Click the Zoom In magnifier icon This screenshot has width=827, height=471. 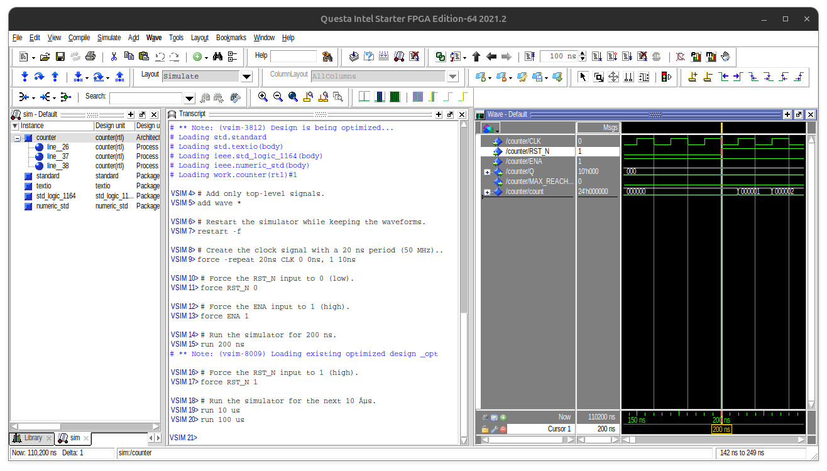tap(263, 97)
